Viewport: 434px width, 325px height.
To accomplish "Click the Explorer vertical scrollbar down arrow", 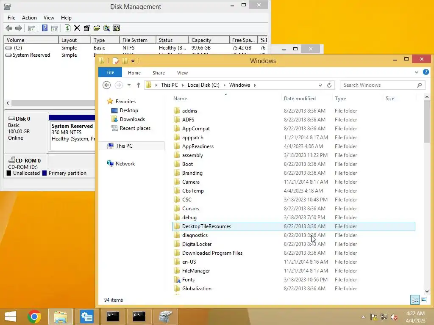I will 426,292.
